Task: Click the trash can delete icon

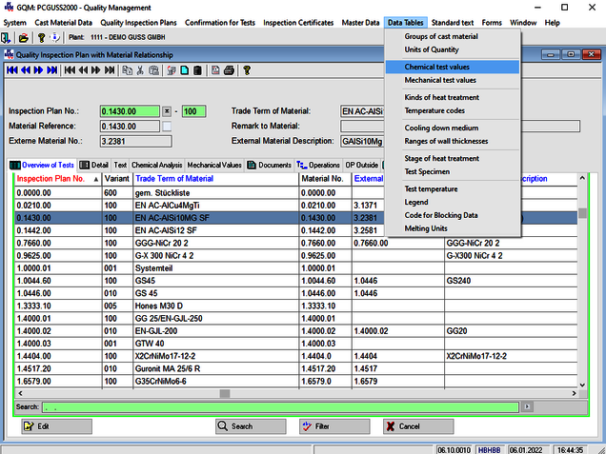Action: [197, 69]
